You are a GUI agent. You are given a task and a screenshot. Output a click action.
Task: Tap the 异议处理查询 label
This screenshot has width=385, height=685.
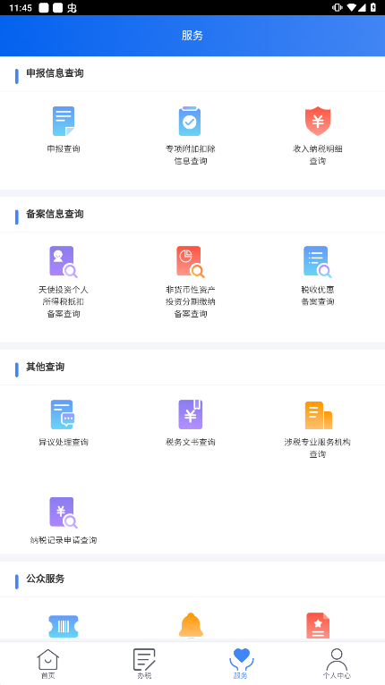[x=64, y=442]
